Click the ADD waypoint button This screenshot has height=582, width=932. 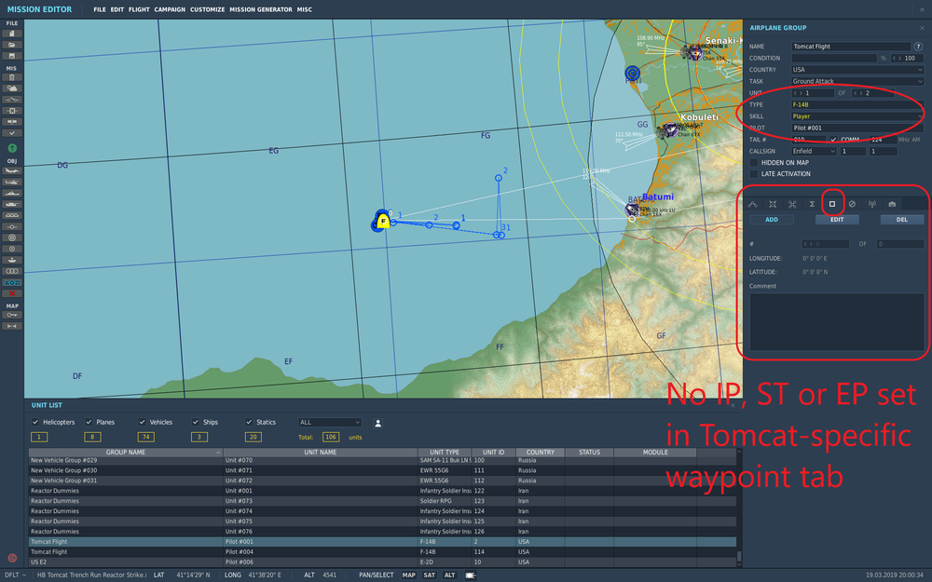click(772, 220)
